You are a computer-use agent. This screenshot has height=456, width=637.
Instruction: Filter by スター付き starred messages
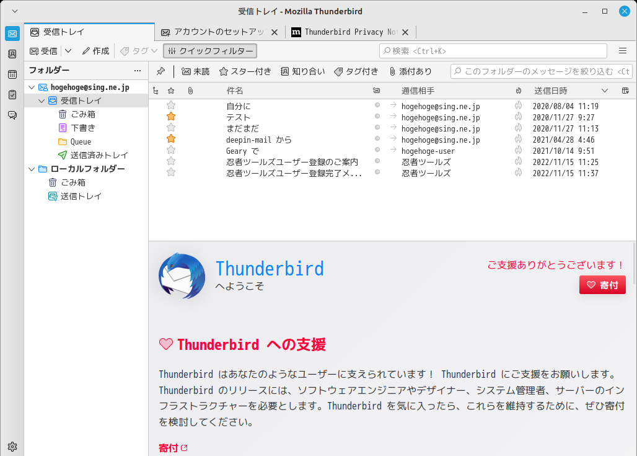pos(245,71)
